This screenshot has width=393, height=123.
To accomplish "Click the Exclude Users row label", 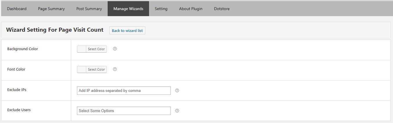I will [x=19, y=110].
